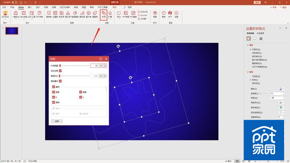
Task: Open the 文件 File menu
Action: pos(4,7)
